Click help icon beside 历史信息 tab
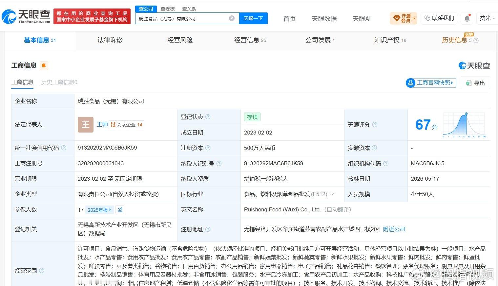Screen dimensions: 498x286 point(476,40)
